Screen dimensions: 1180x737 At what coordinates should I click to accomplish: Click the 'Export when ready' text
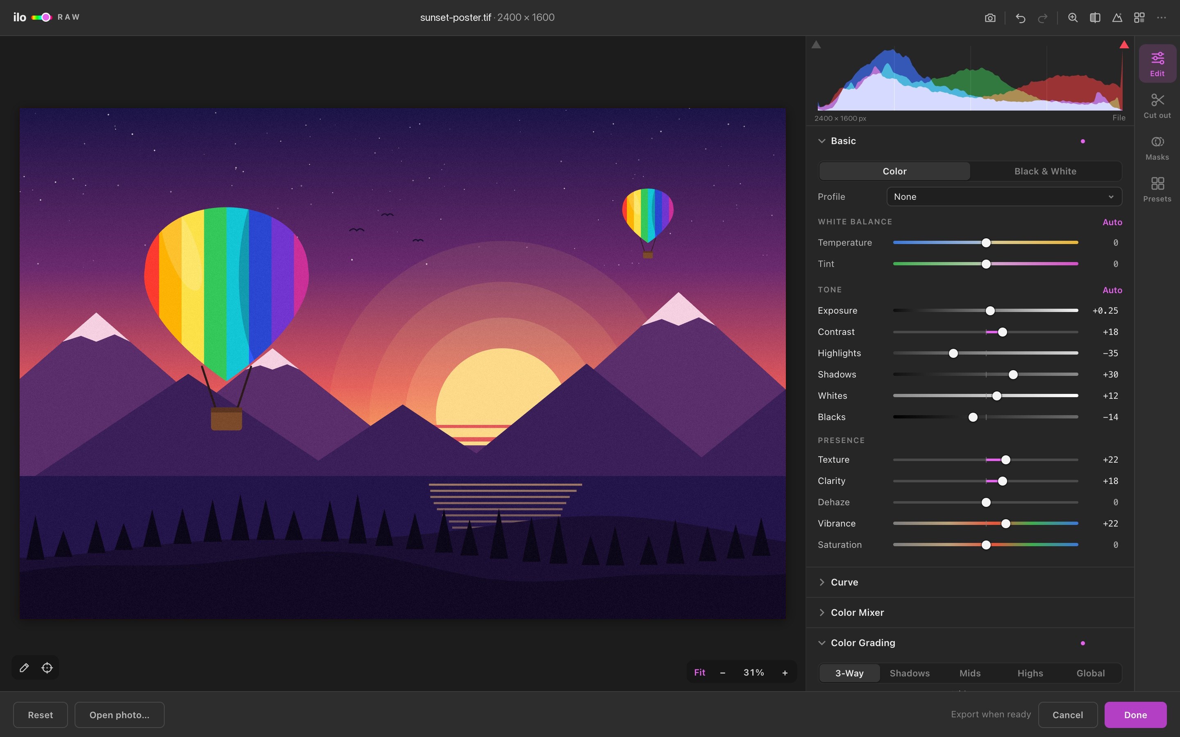point(991,714)
